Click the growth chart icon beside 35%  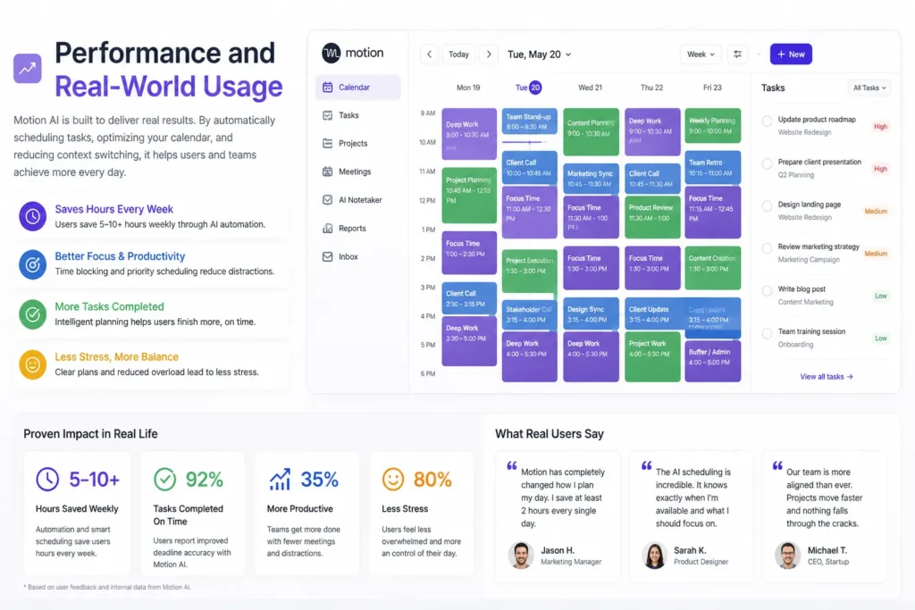280,480
